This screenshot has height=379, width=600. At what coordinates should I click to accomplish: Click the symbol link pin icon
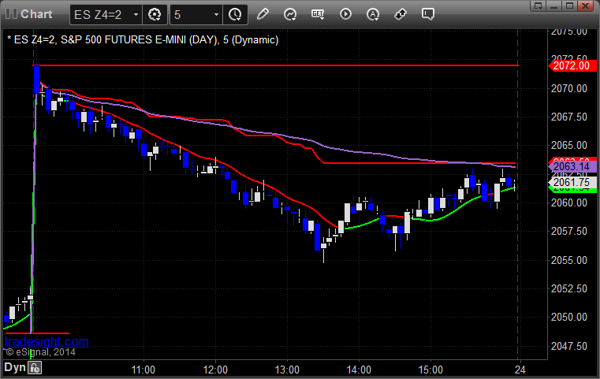[x=401, y=14]
